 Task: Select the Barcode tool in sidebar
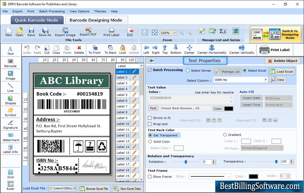tap(11, 63)
